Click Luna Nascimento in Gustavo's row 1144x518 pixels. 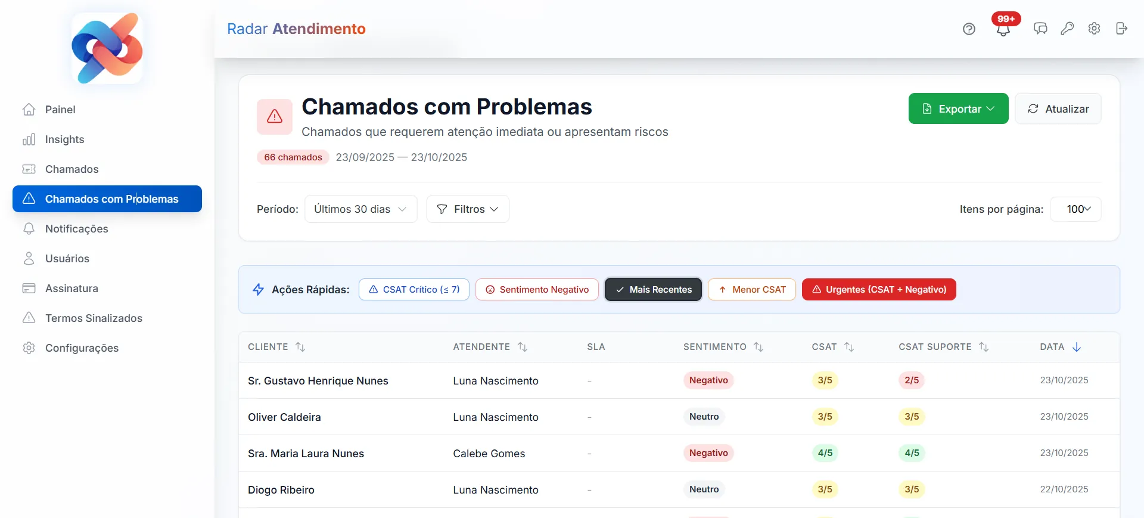(496, 381)
